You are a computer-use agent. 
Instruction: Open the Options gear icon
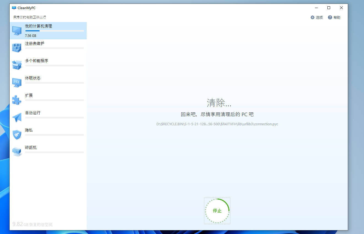[x=312, y=17]
